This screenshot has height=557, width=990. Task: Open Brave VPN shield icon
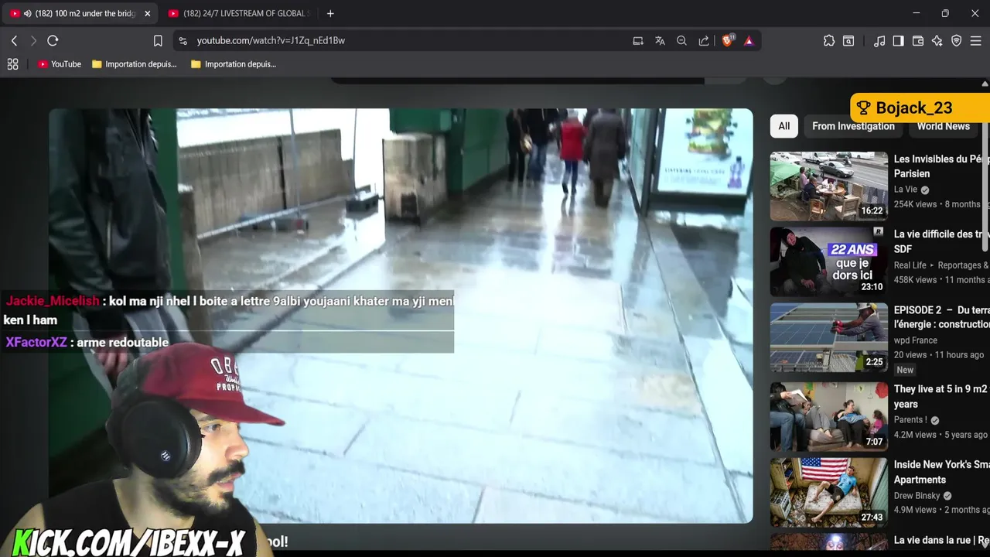pos(957,41)
